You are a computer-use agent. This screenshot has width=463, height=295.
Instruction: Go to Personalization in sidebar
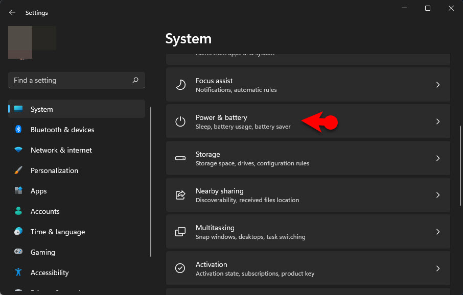54,170
